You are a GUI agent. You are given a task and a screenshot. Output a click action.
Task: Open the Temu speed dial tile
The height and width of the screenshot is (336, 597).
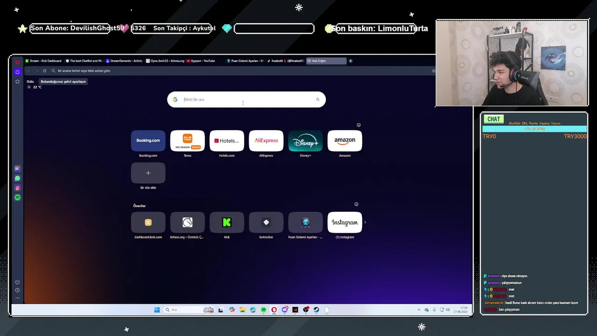[x=187, y=141]
